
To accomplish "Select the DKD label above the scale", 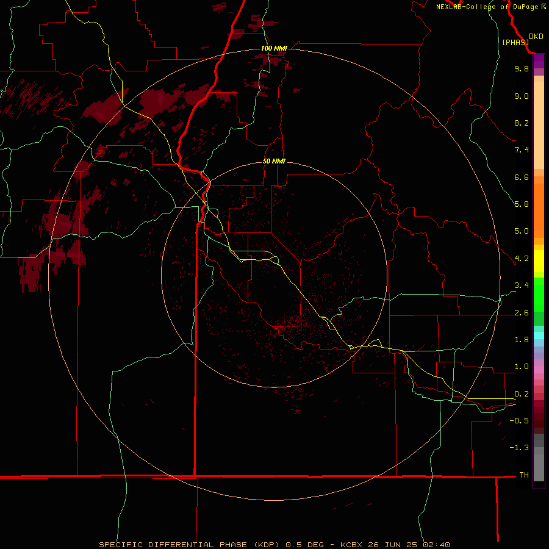I will coord(536,37).
